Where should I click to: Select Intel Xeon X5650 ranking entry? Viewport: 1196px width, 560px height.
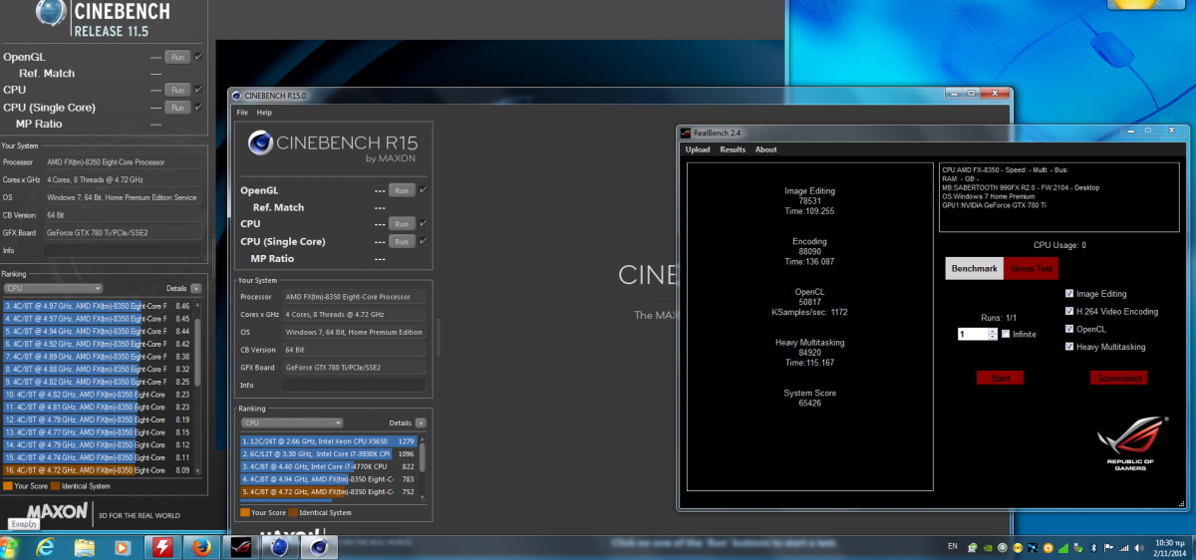pos(329,440)
